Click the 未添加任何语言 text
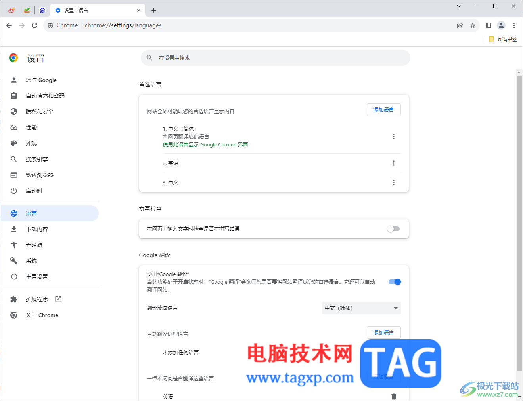The height and width of the screenshot is (401, 523). (181, 352)
